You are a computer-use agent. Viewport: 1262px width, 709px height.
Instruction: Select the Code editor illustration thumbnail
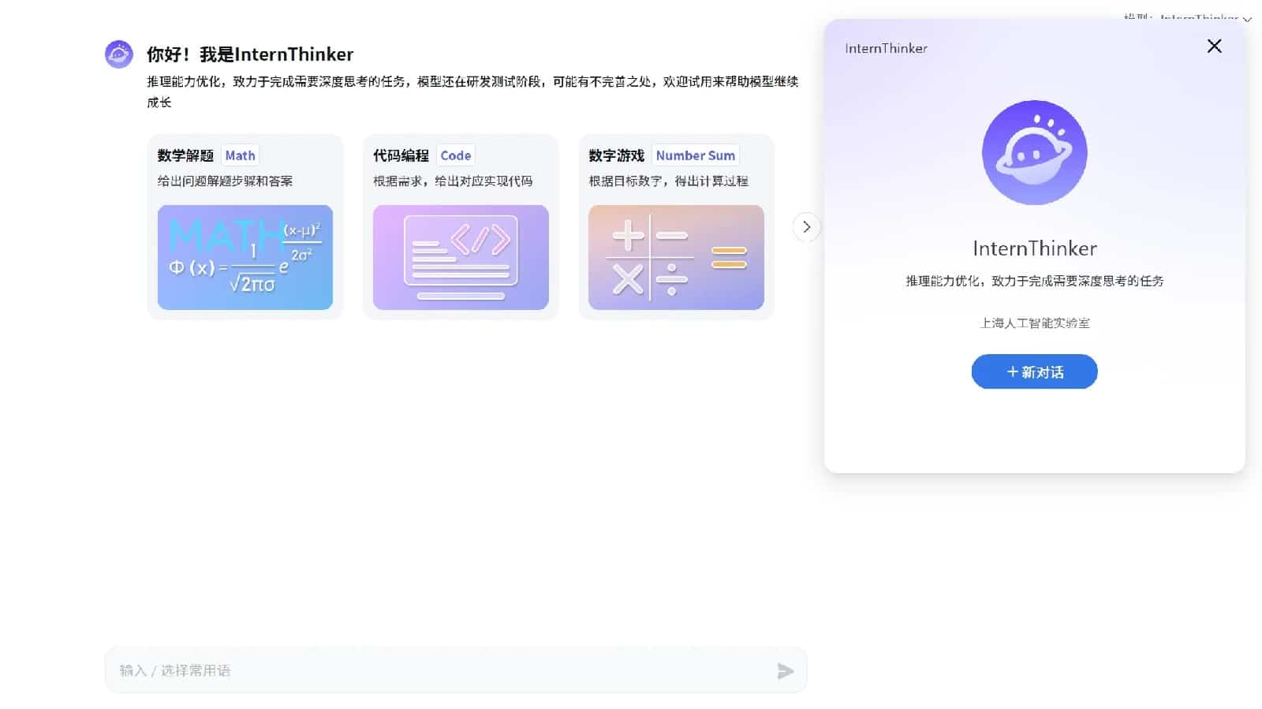pos(461,257)
